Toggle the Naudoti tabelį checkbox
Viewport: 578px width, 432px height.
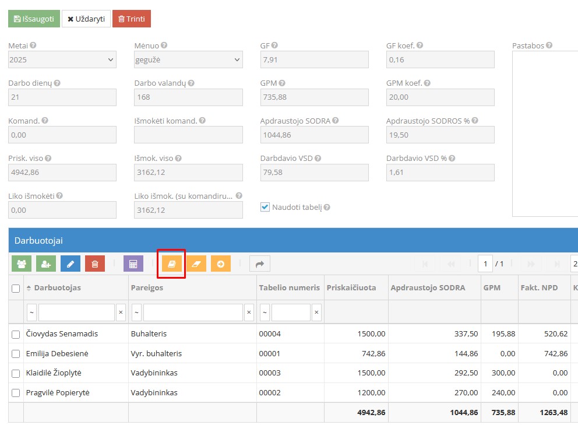click(265, 207)
